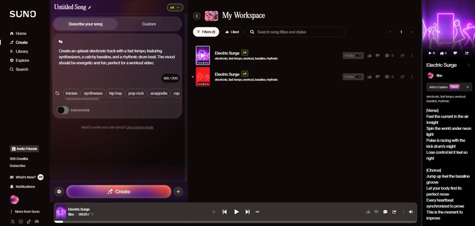Open options menu next to Electric Surge title
The width and height of the screenshot is (475, 226).
pos(469,65)
